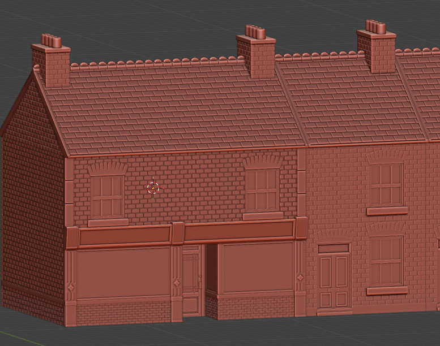The image size is (440, 346).
Task: Click the 3D cursor on the brick wall
Action: tap(152, 188)
